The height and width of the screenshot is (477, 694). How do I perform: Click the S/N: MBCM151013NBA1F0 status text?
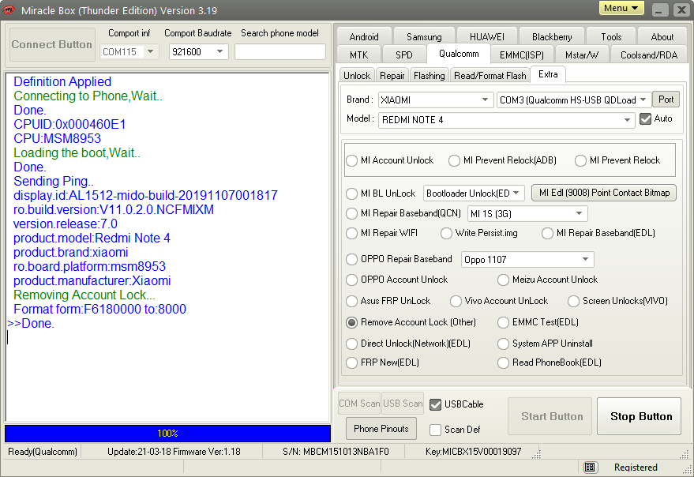336,452
